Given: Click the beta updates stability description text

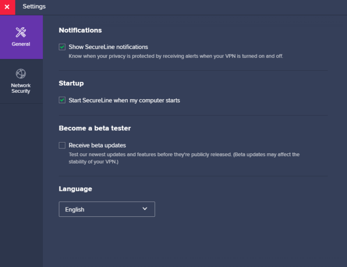Looking at the screenshot, I should coord(184,158).
